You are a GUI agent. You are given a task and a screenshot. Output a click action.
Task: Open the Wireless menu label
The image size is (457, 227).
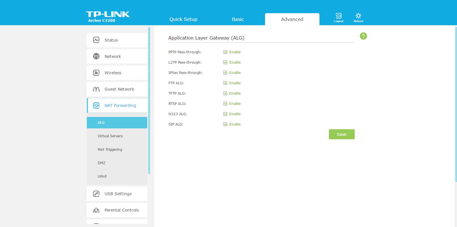[x=113, y=73]
